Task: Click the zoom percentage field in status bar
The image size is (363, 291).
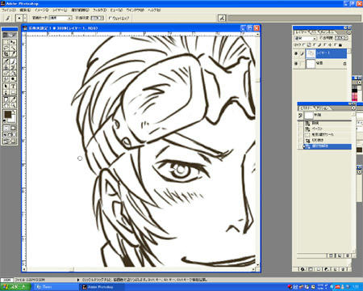Action: 6,280
